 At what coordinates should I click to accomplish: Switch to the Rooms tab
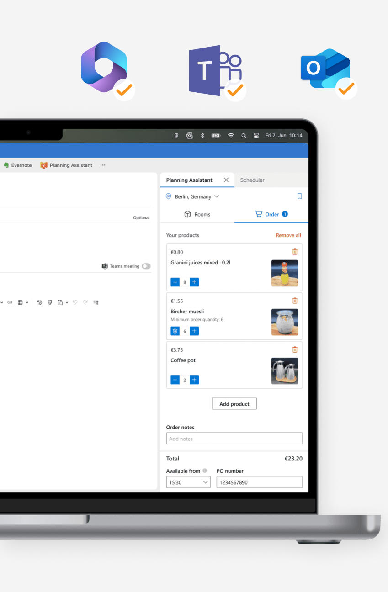197,214
